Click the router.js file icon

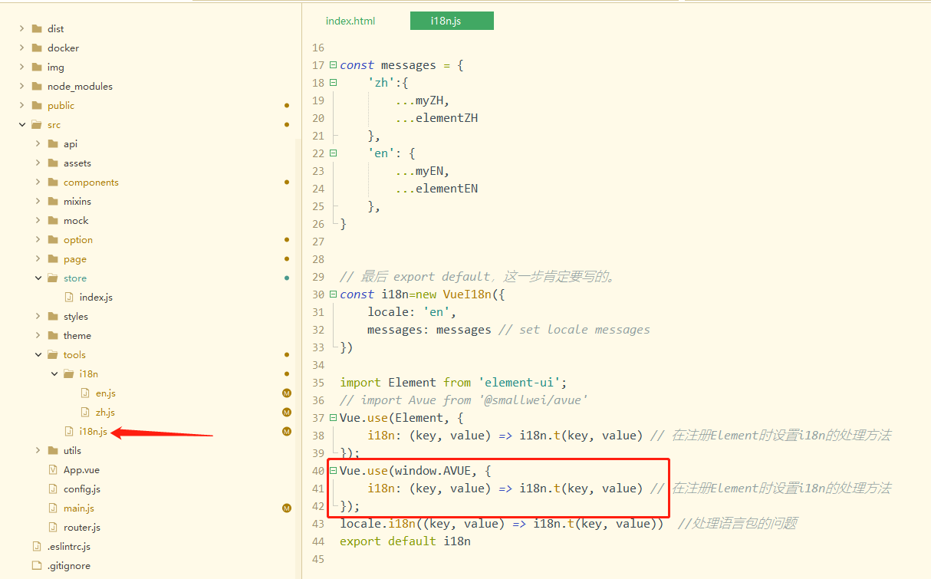tap(53, 527)
